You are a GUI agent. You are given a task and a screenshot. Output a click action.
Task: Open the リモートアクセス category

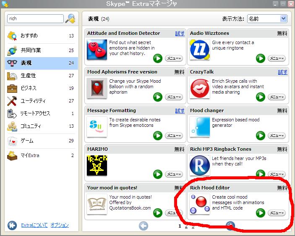tap(42, 113)
